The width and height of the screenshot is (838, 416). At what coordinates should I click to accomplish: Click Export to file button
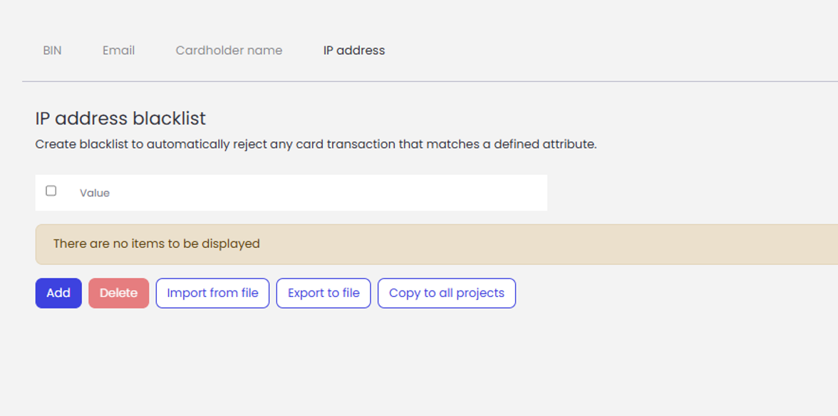click(x=324, y=293)
